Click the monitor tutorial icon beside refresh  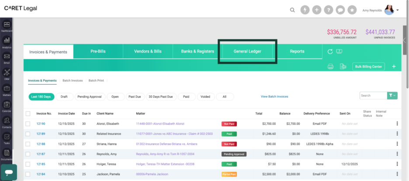tap(339, 51)
